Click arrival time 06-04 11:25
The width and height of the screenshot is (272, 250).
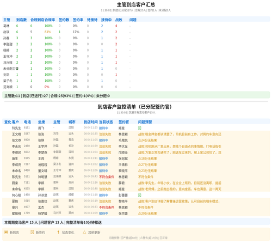point(91,127)
